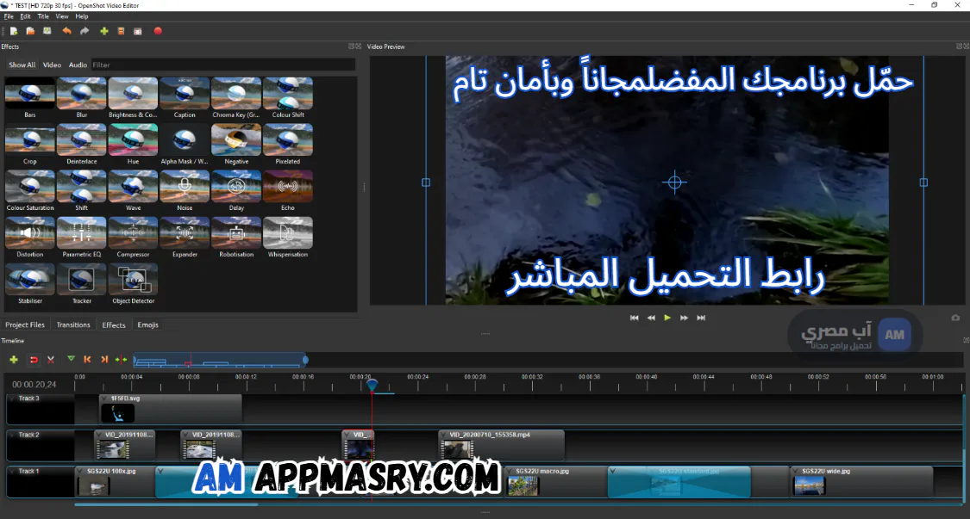Add a new track in timeline toolbar
970x519 pixels.
[x=14, y=360]
